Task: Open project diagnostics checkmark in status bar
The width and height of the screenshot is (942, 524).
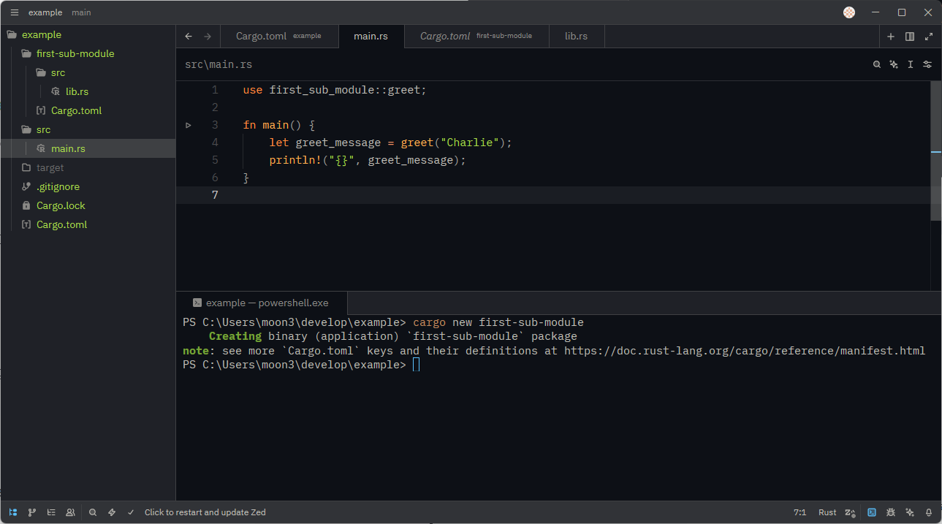Action: (x=131, y=512)
